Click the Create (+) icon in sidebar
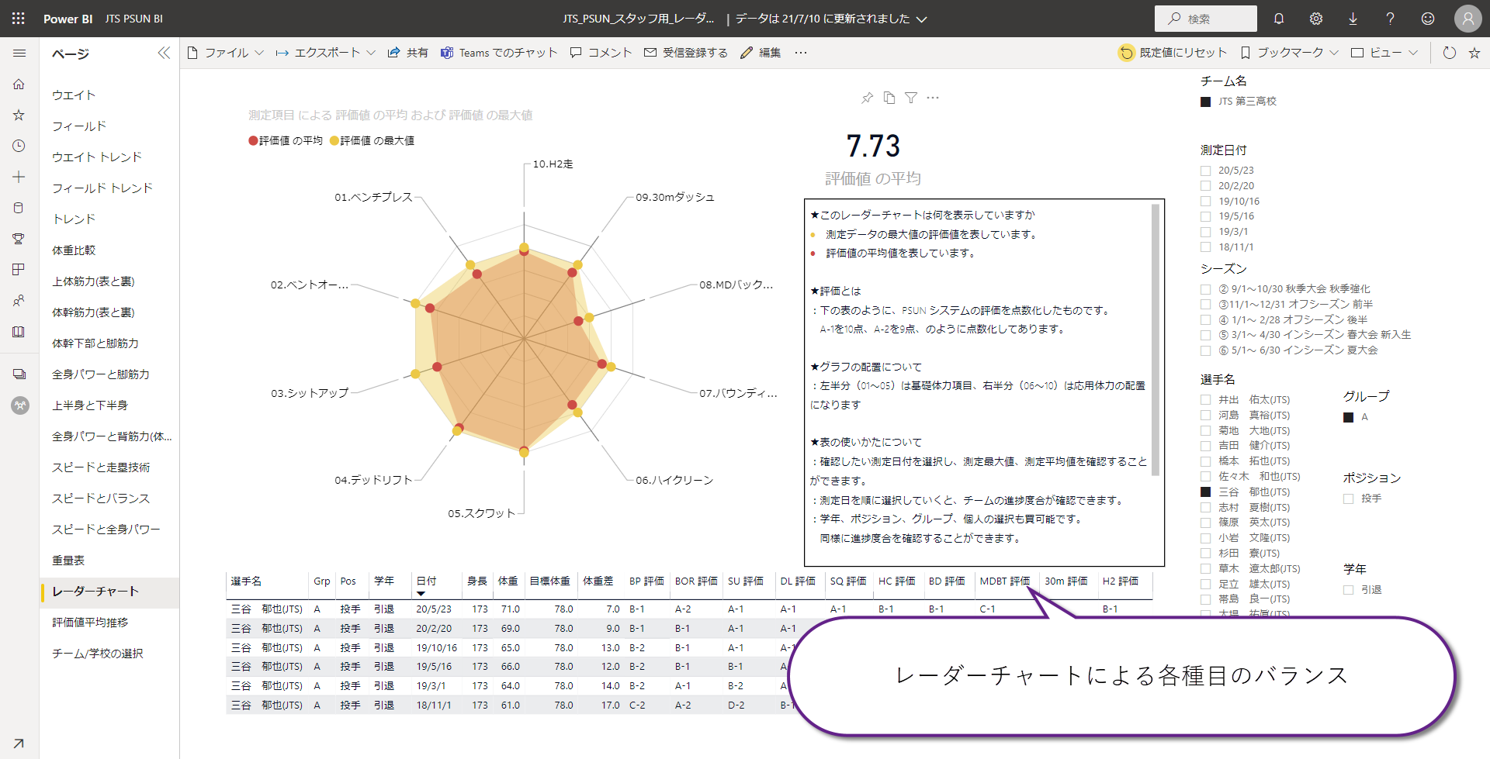1490x759 pixels. [x=19, y=177]
